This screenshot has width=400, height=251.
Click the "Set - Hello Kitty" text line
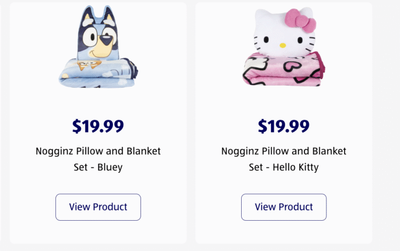tap(284, 168)
